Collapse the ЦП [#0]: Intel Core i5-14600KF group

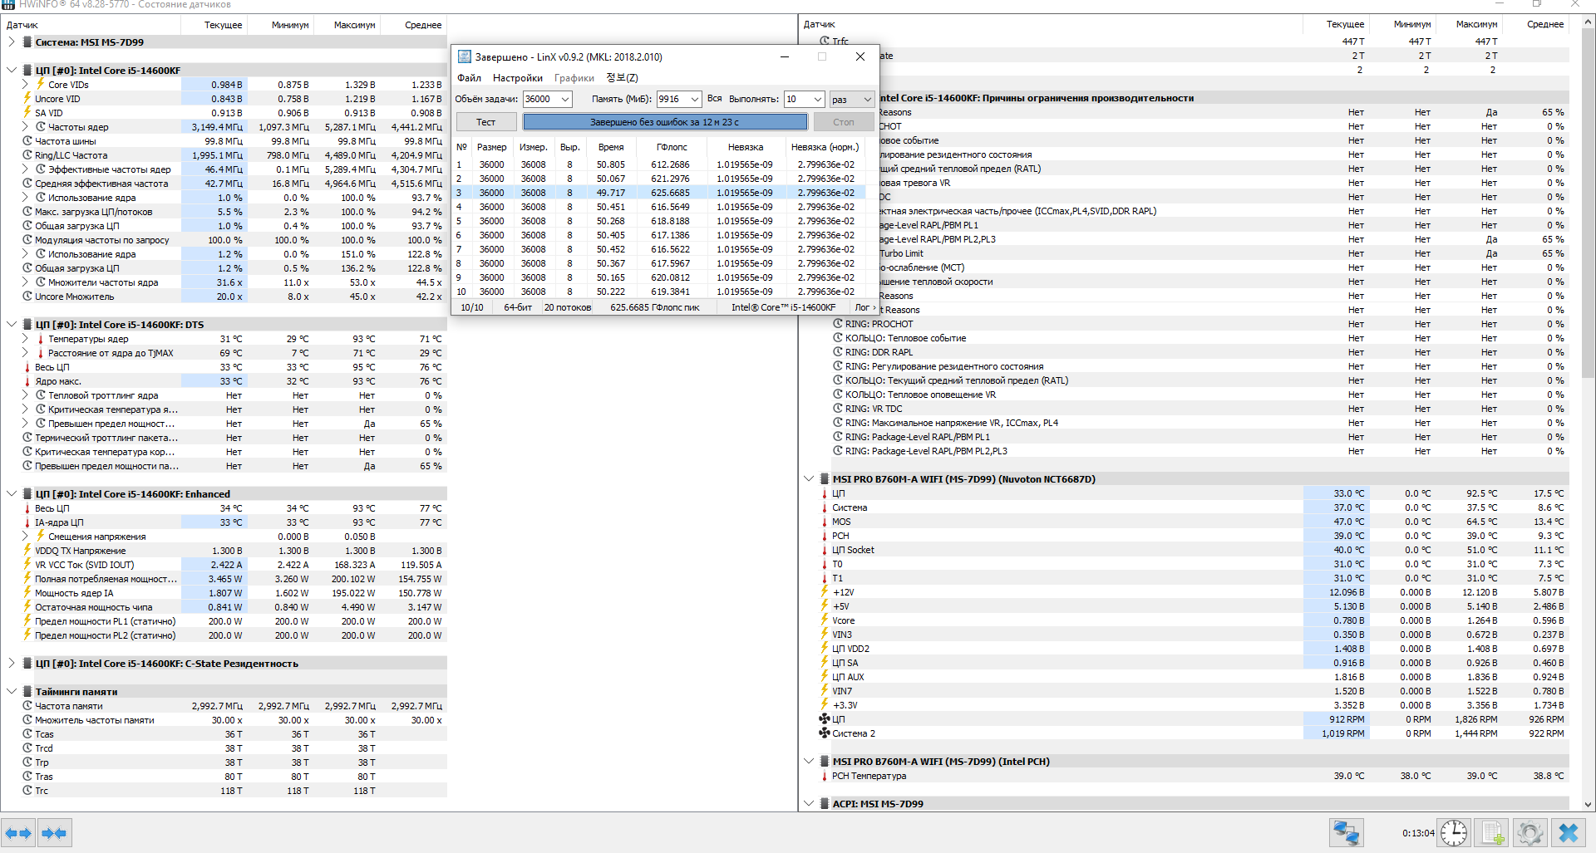(12, 71)
